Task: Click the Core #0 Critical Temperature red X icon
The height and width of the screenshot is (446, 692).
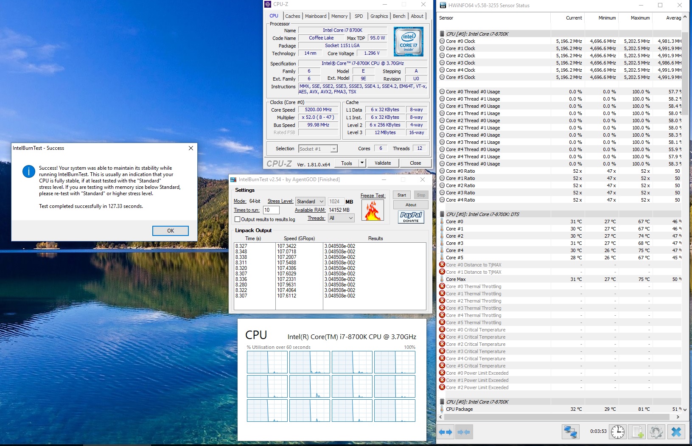Action: 442,330
